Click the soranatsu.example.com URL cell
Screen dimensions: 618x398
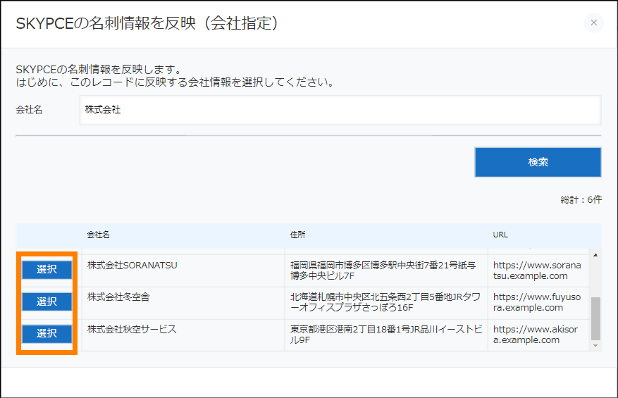(x=537, y=270)
